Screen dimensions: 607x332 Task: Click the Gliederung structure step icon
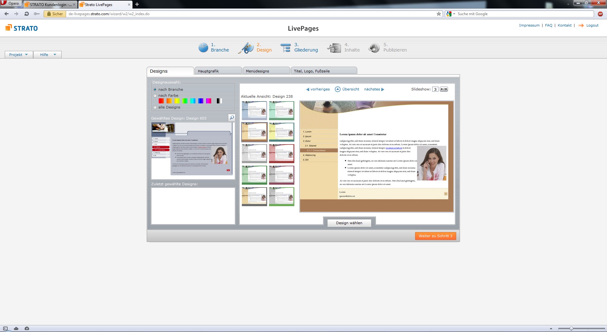[x=285, y=48]
